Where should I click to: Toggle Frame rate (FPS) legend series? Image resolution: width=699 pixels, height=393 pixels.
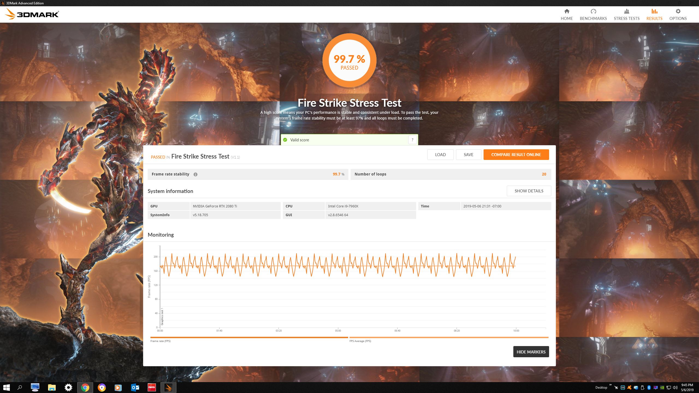pos(161,341)
